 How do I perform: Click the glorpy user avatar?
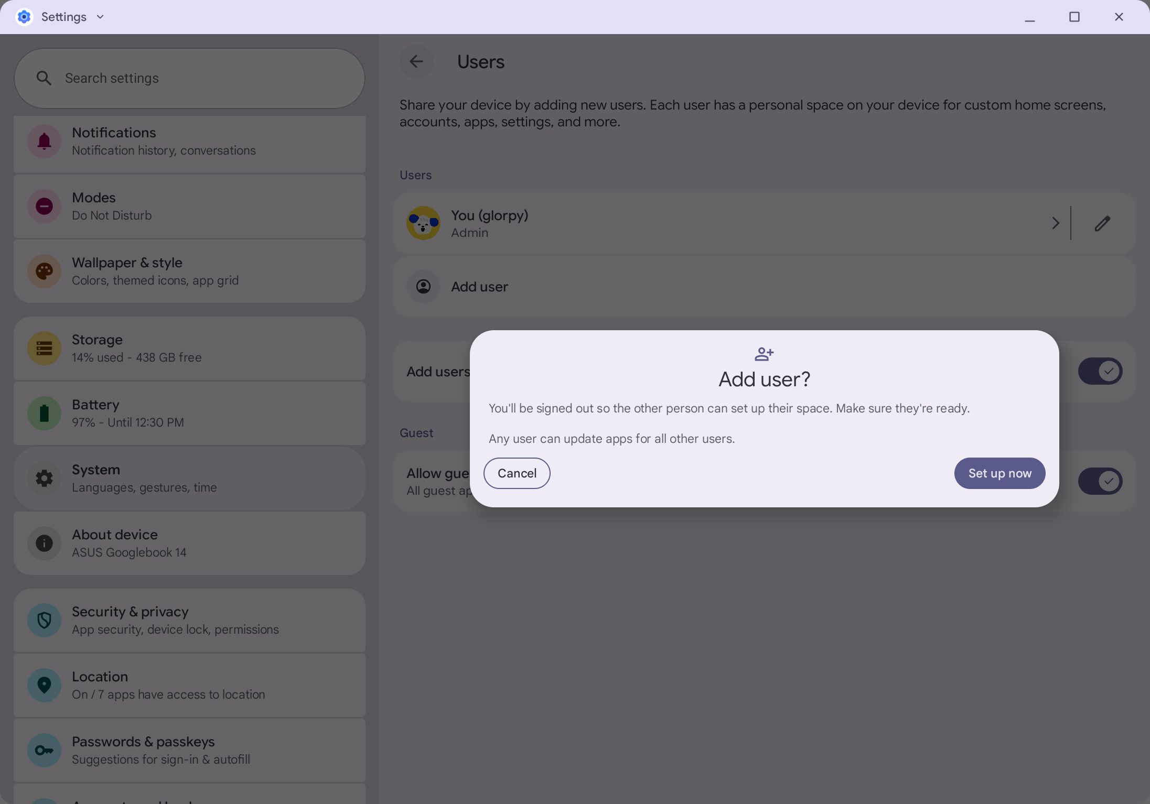423,223
